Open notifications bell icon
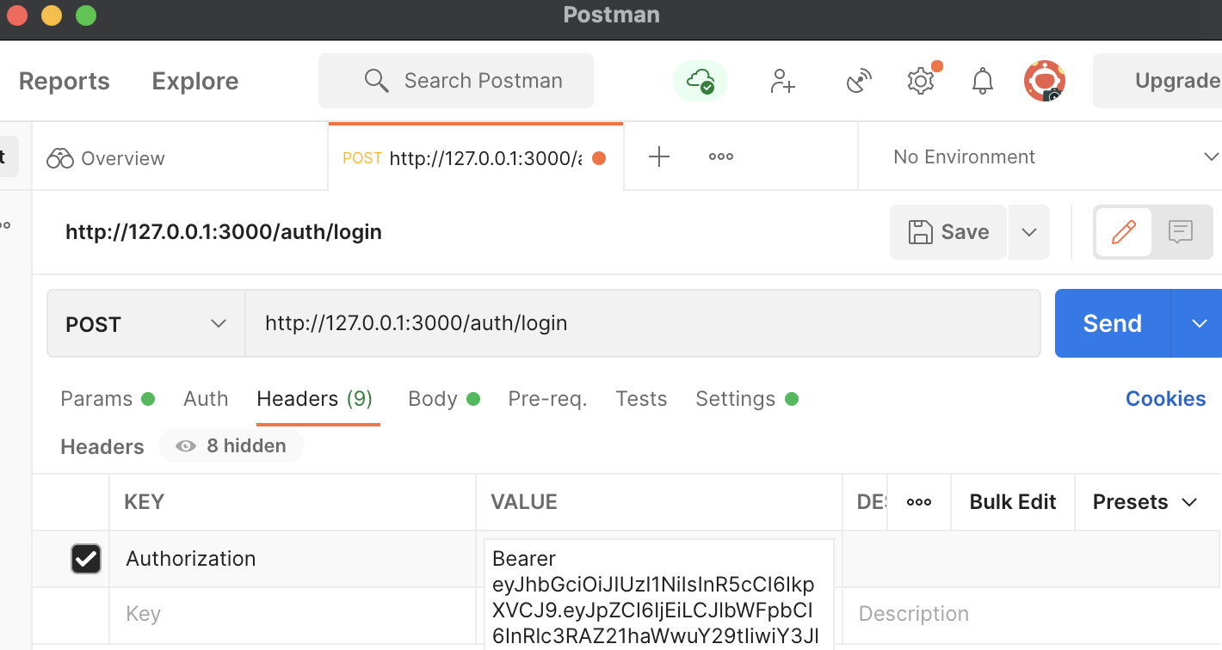Screen dimensions: 1222x650 click(x=982, y=81)
